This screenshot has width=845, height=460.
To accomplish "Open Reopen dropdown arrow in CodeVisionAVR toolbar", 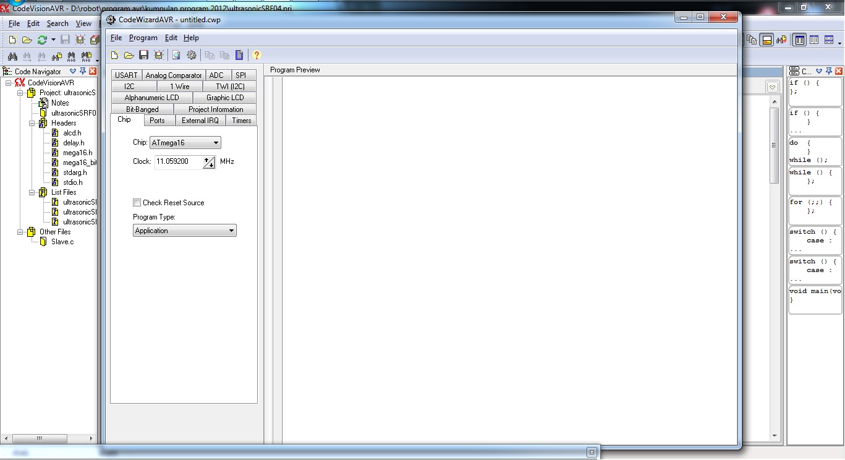I will 53,40.
